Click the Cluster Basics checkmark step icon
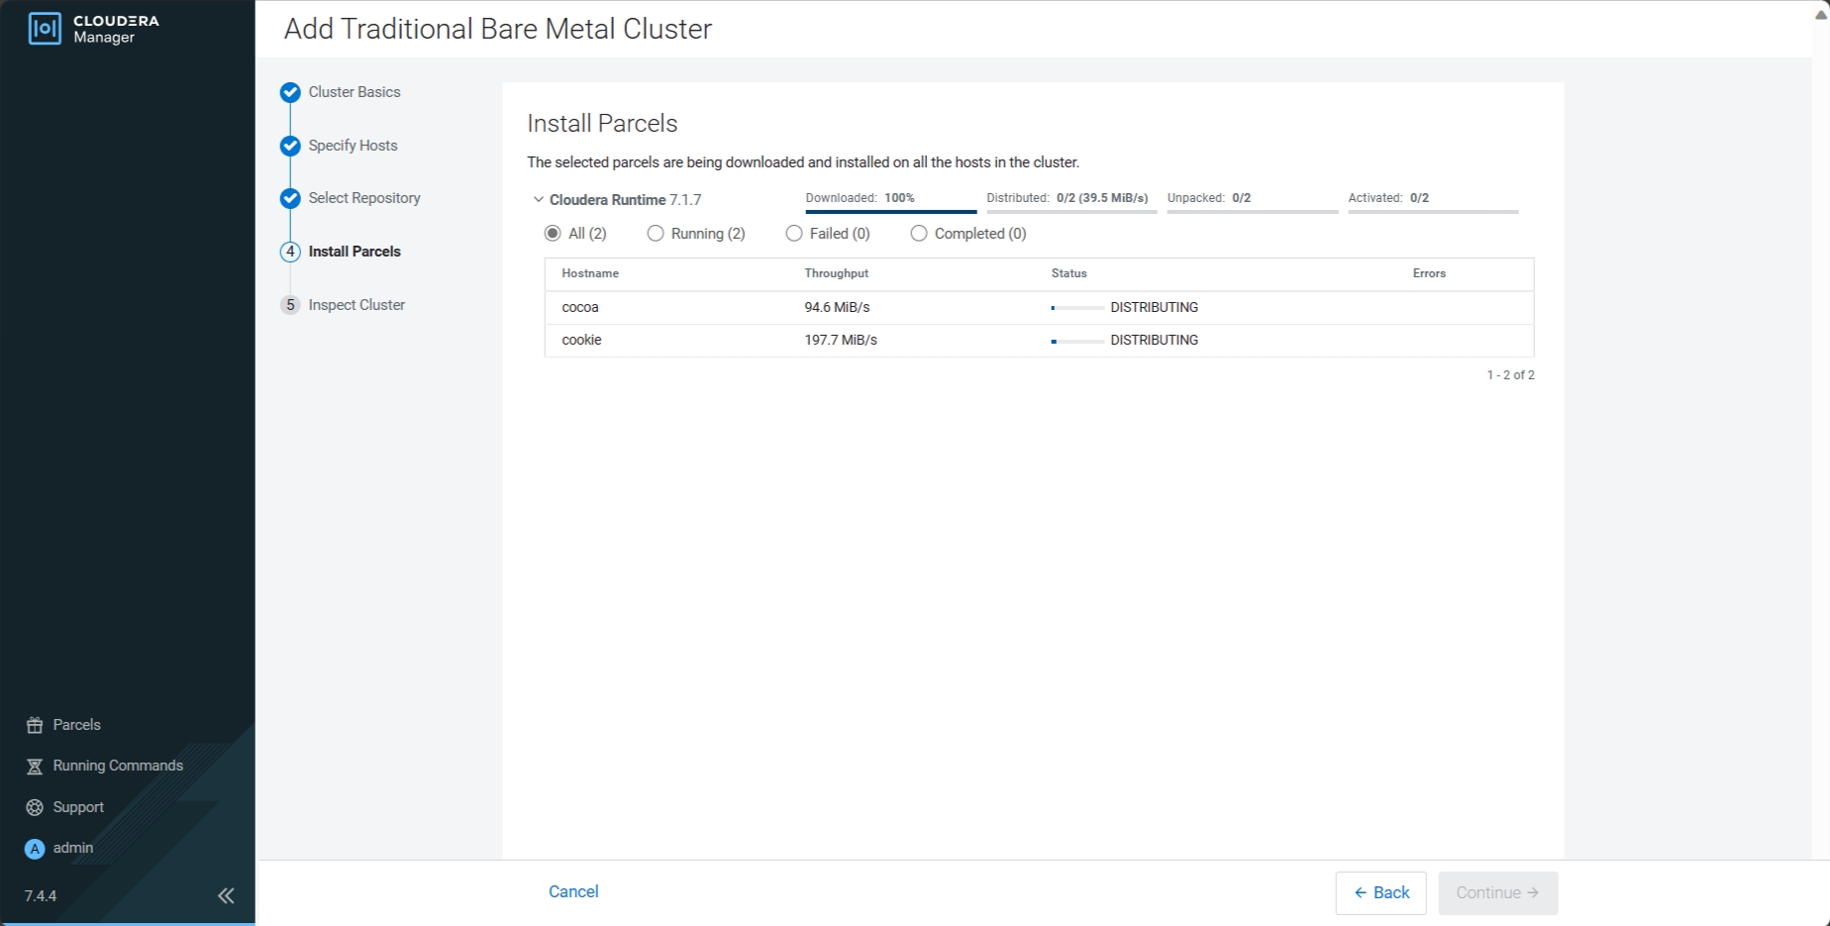Screen dimensions: 1830x926 click(290, 92)
